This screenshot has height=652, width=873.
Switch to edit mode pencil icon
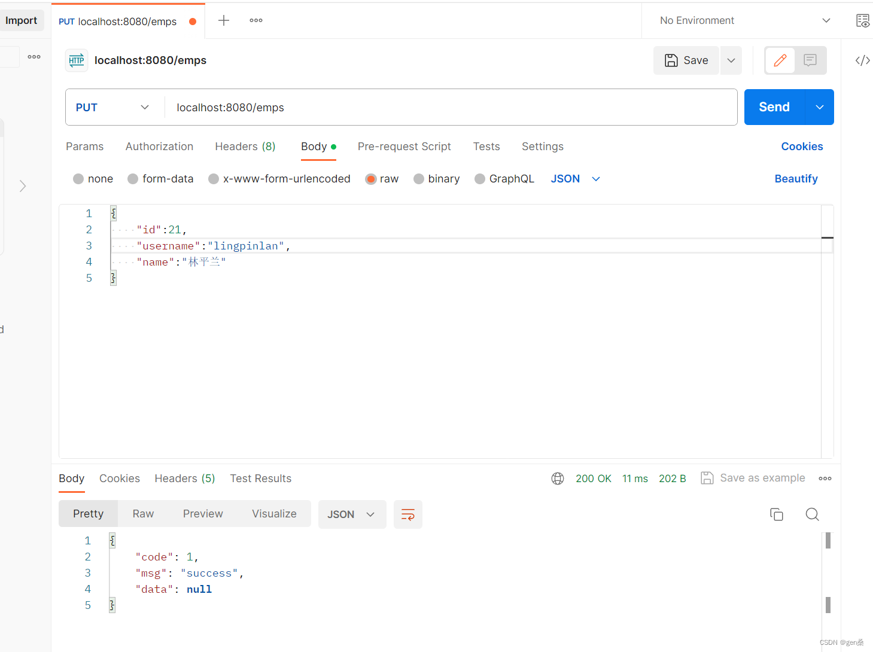[780, 60]
